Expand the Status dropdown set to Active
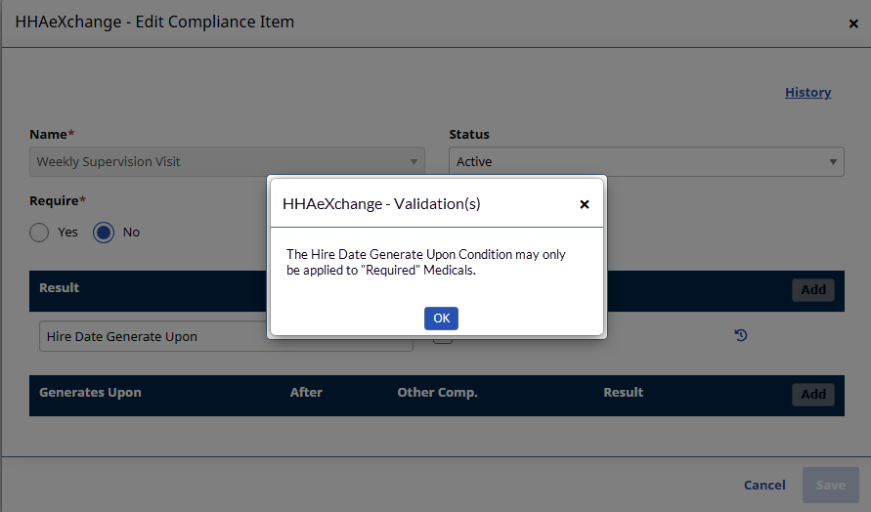 [645, 162]
